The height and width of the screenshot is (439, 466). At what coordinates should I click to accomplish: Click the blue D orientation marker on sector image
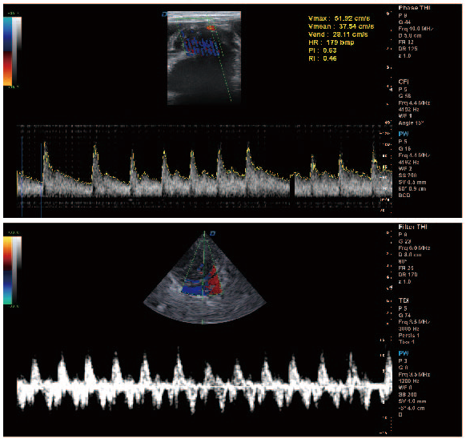(212, 234)
